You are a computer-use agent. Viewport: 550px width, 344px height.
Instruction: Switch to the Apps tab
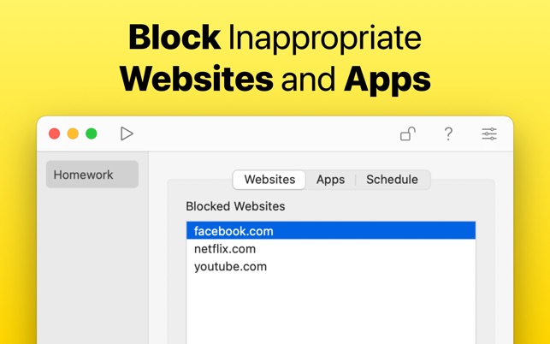[330, 180]
